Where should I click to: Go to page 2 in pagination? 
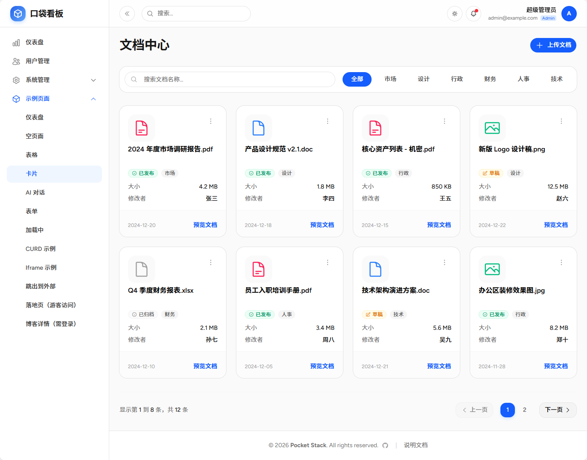[524, 410]
